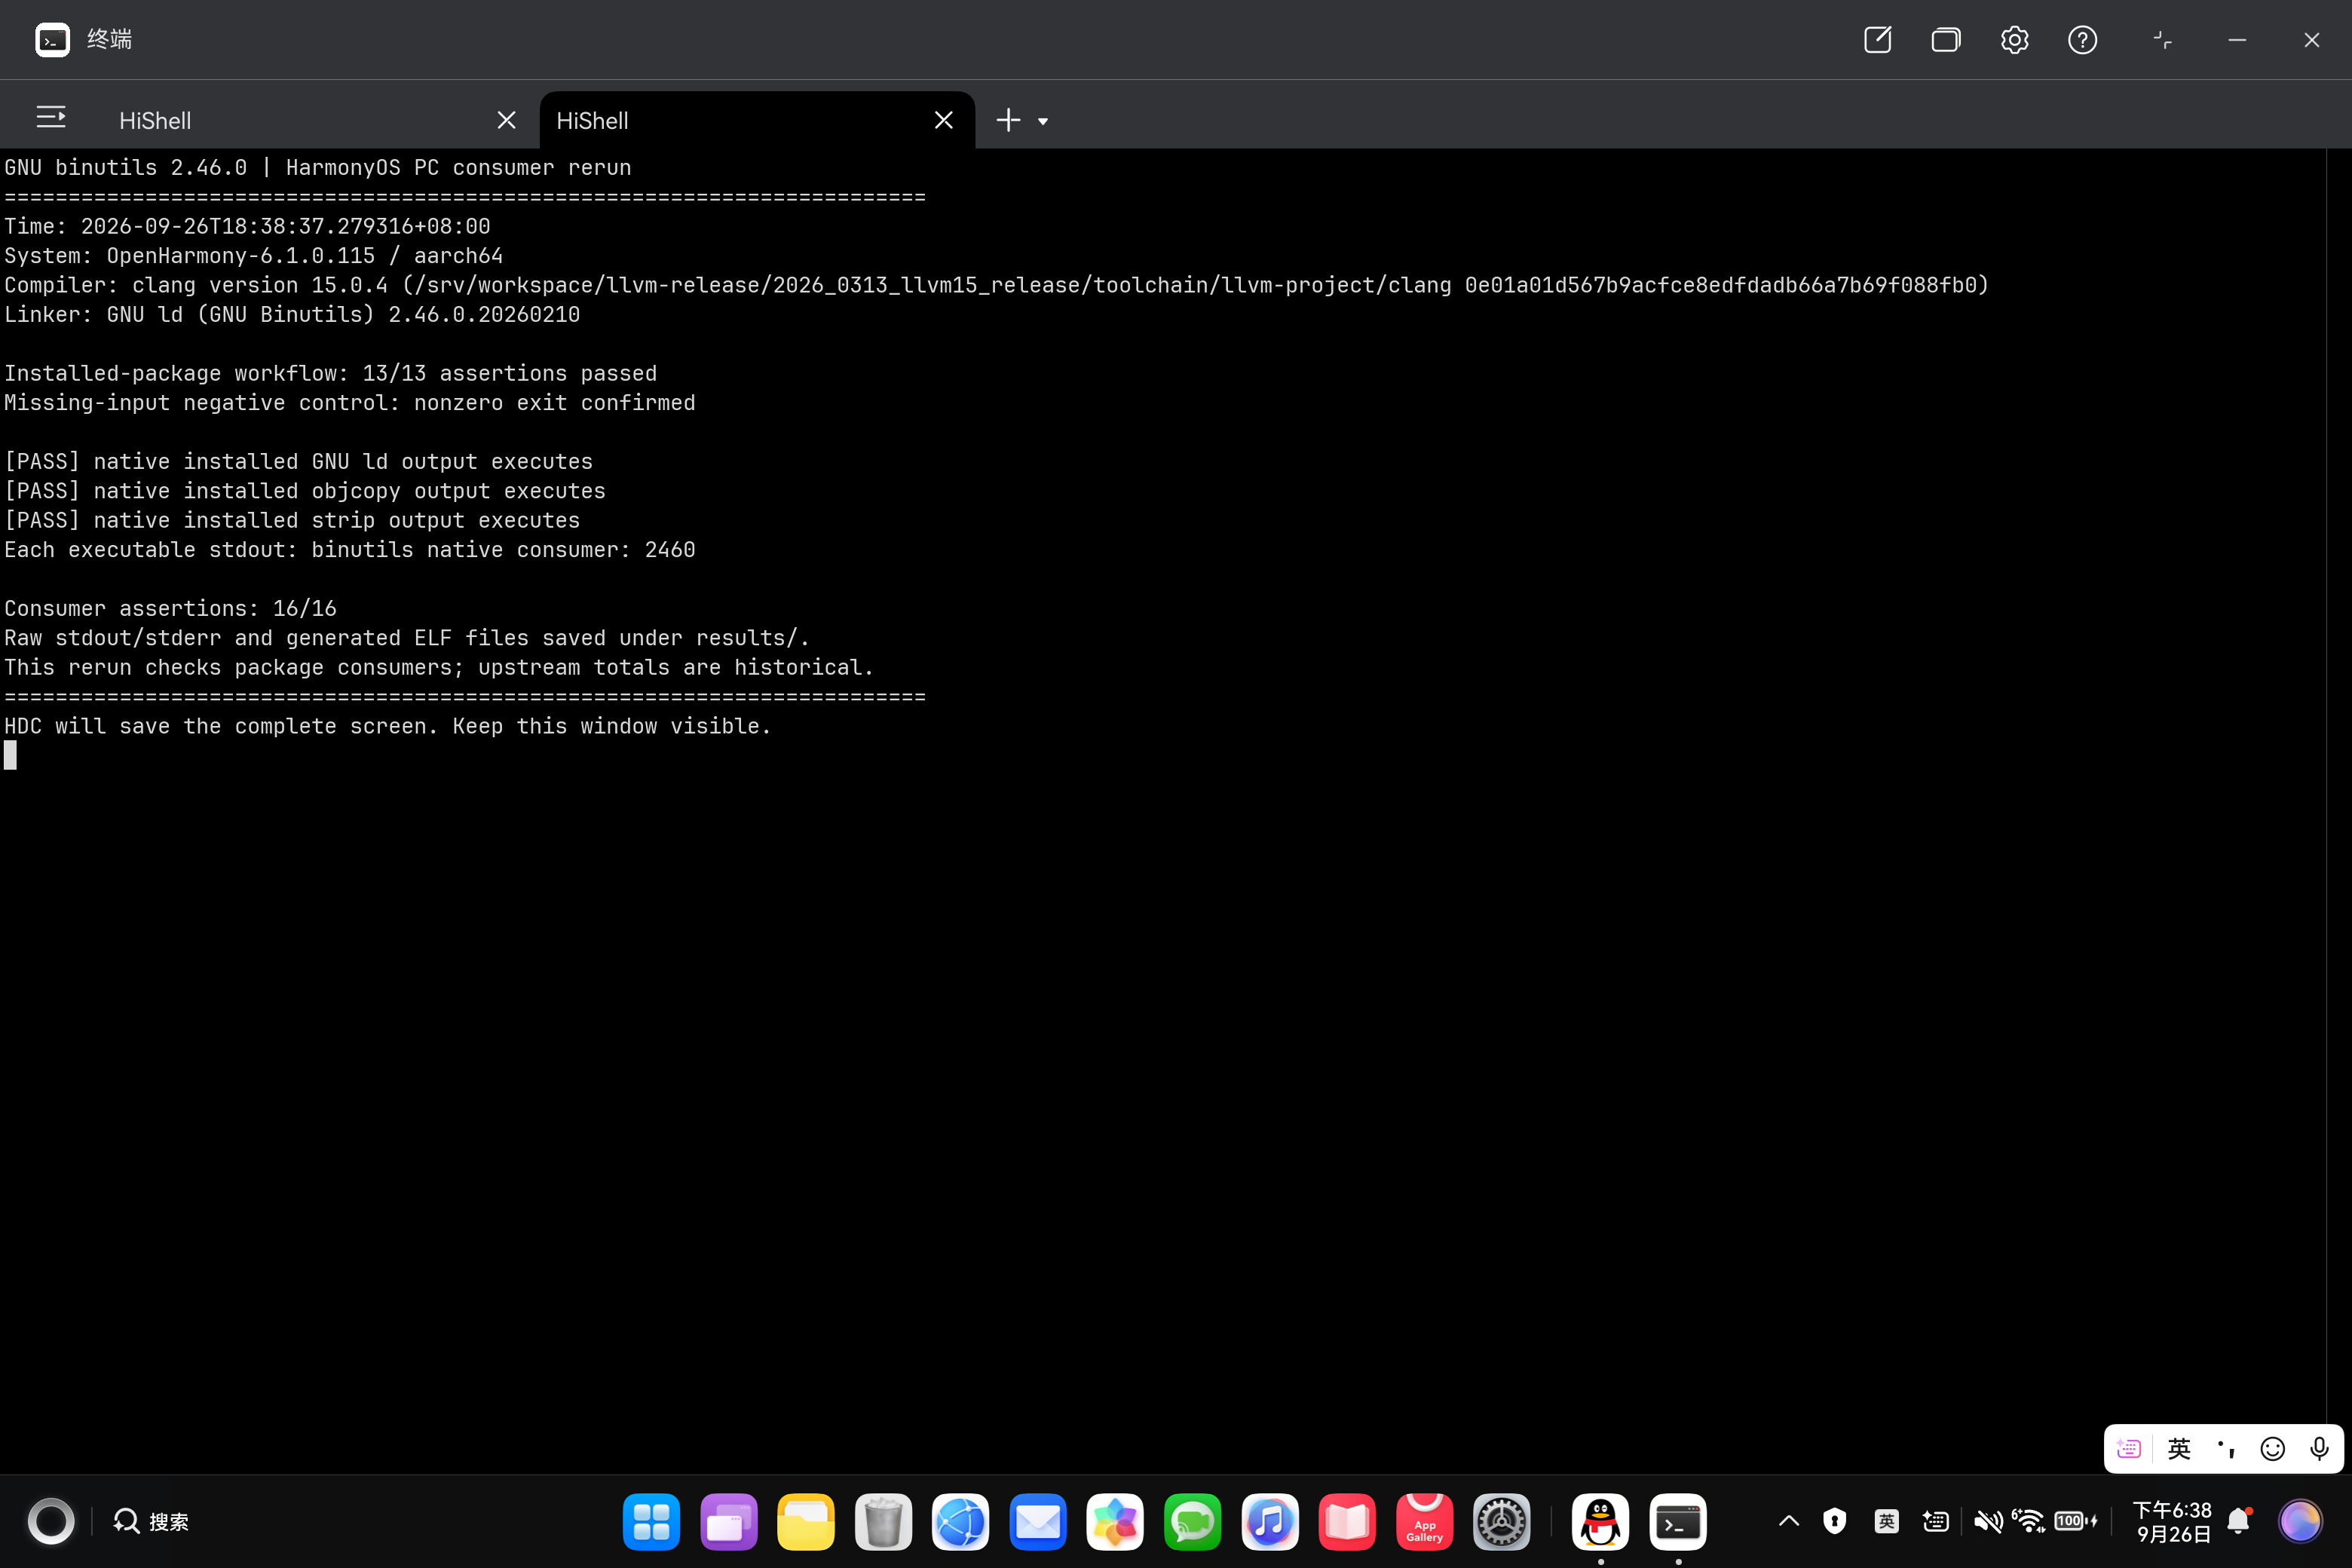Viewport: 2352px width, 1568px height.
Task: Open the purple multi-window app in dock
Action: (x=729, y=1521)
